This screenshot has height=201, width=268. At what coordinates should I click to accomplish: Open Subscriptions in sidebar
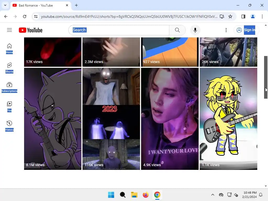coord(9,87)
